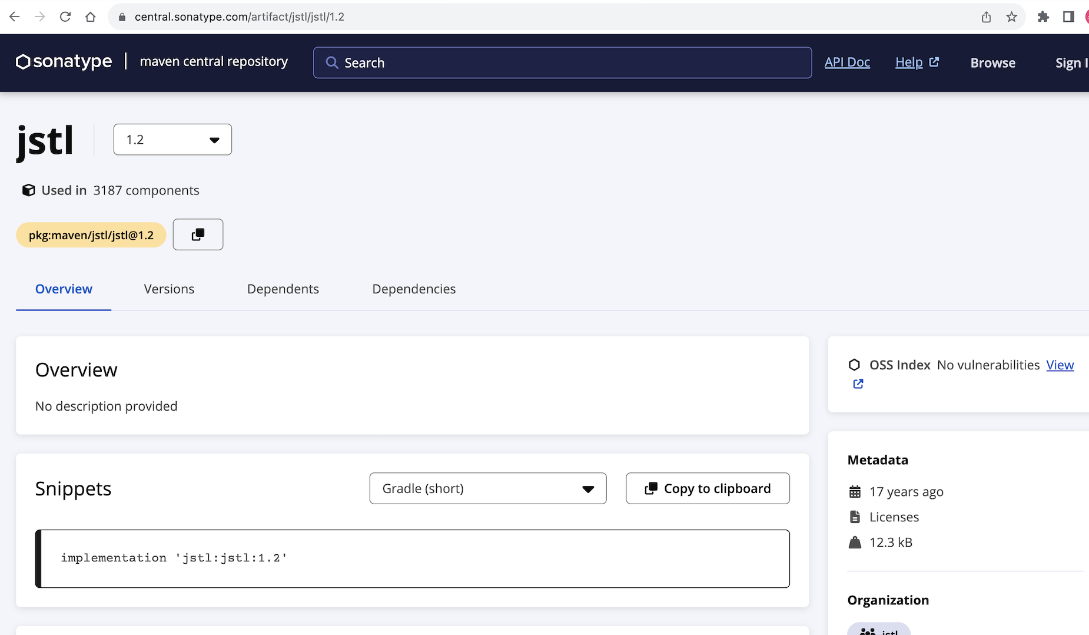Click the No vulnerabilities text
The image size is (1089, 635).
(988, 365)
